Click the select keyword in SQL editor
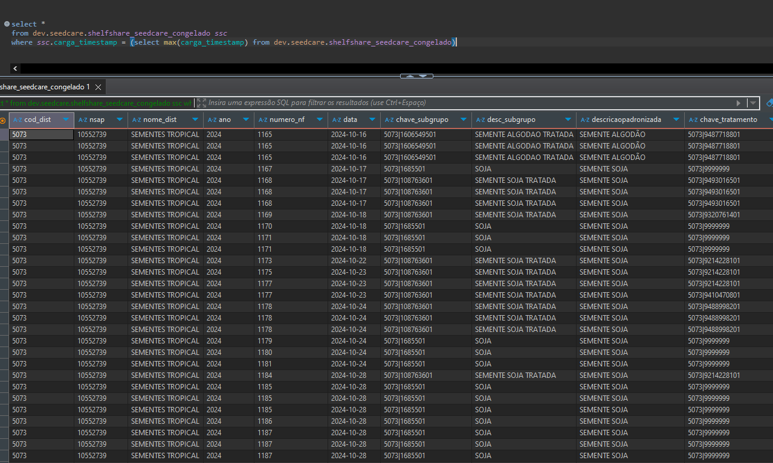 (x=24, y=24)
